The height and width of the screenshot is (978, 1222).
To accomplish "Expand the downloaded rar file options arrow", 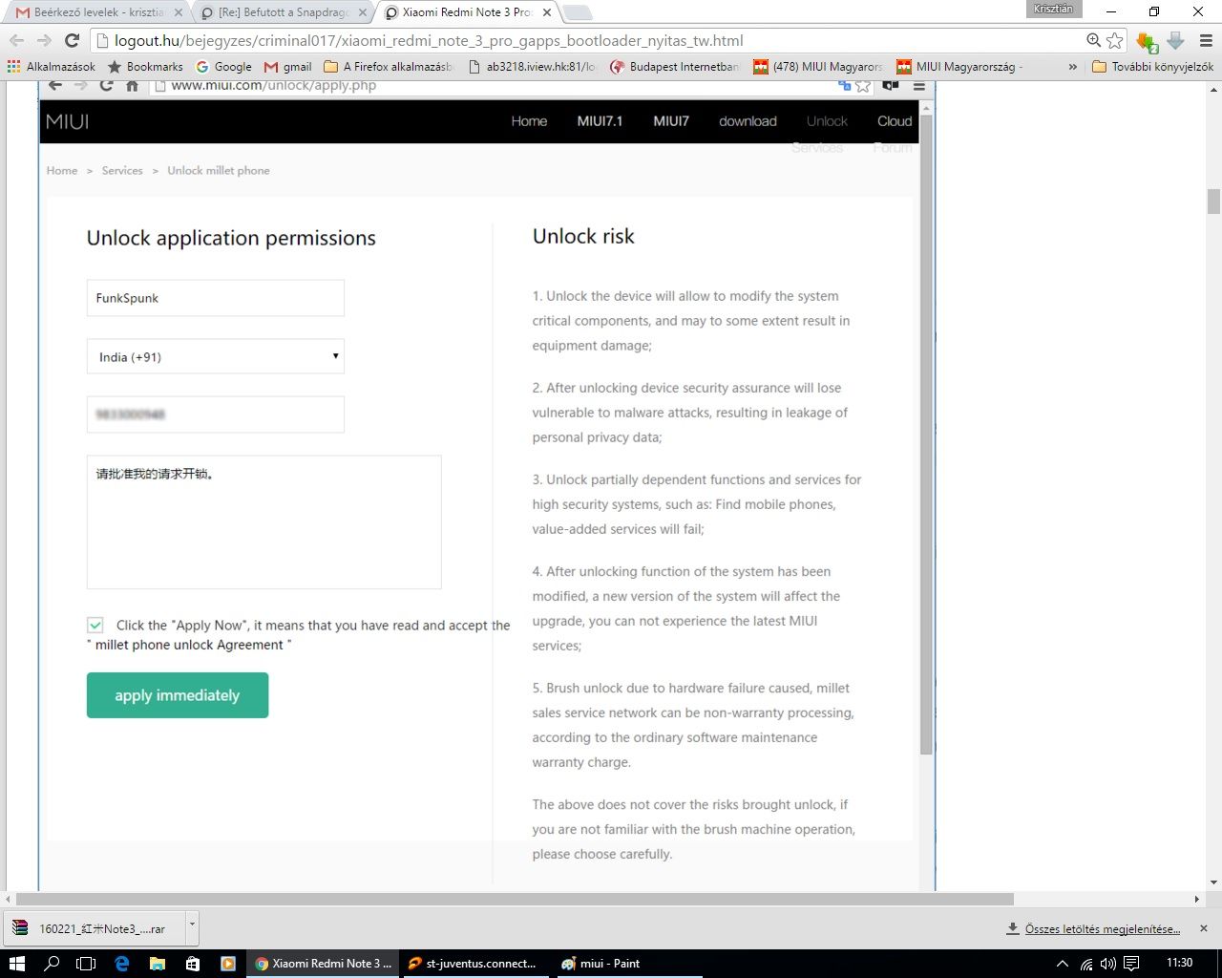I will click(x=192, y=926).
